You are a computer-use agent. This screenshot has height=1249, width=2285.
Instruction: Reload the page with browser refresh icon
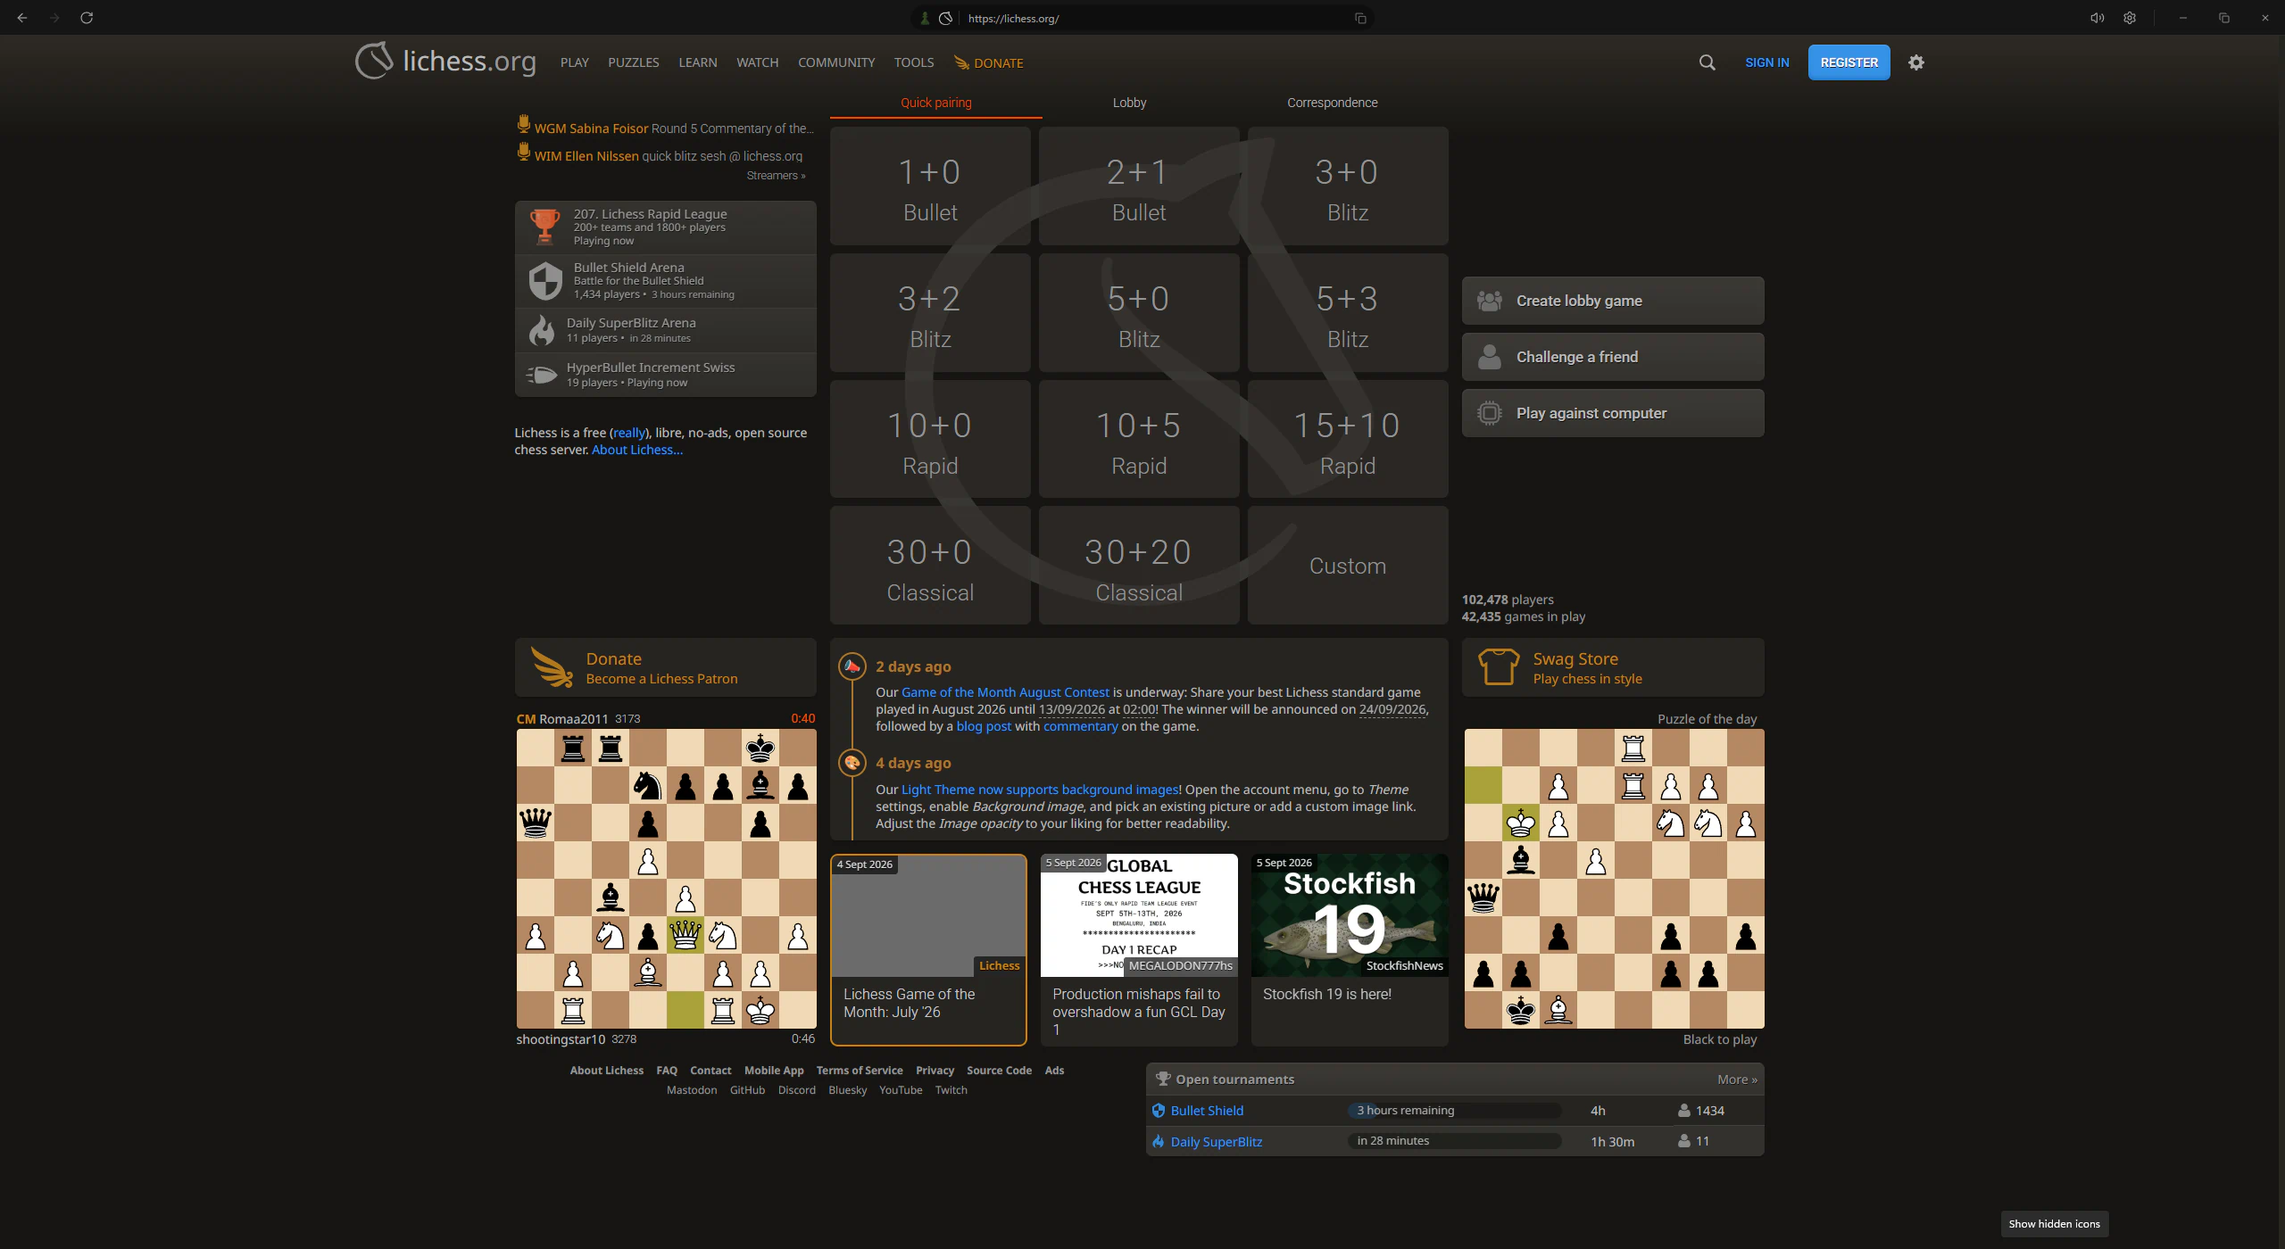click(87, 18)
